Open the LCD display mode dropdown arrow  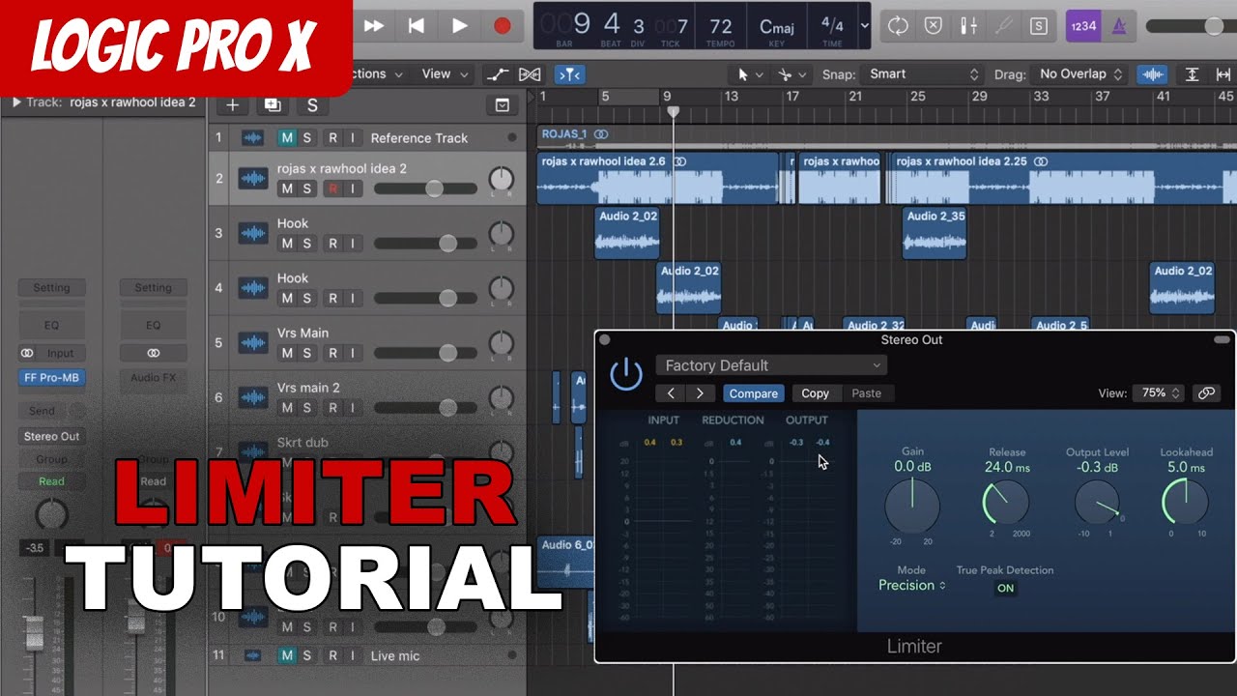(864, 26)
